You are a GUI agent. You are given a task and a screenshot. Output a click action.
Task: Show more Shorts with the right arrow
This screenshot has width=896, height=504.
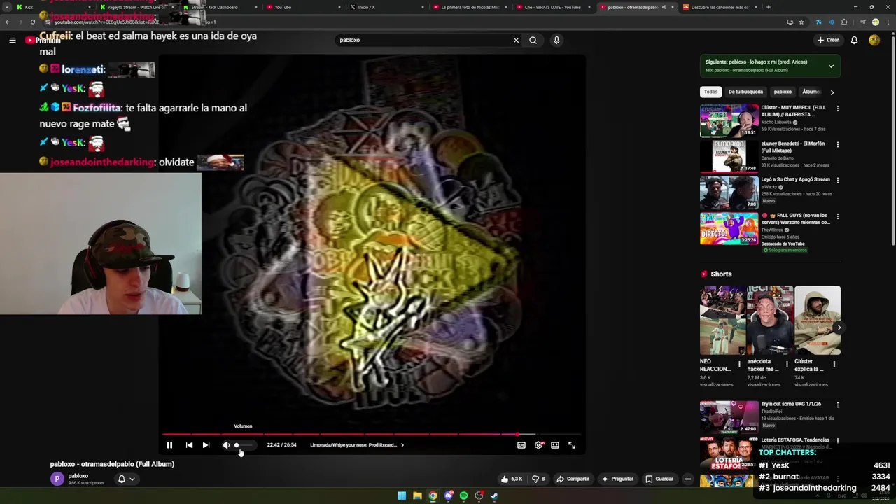click(x=839, y=328)
